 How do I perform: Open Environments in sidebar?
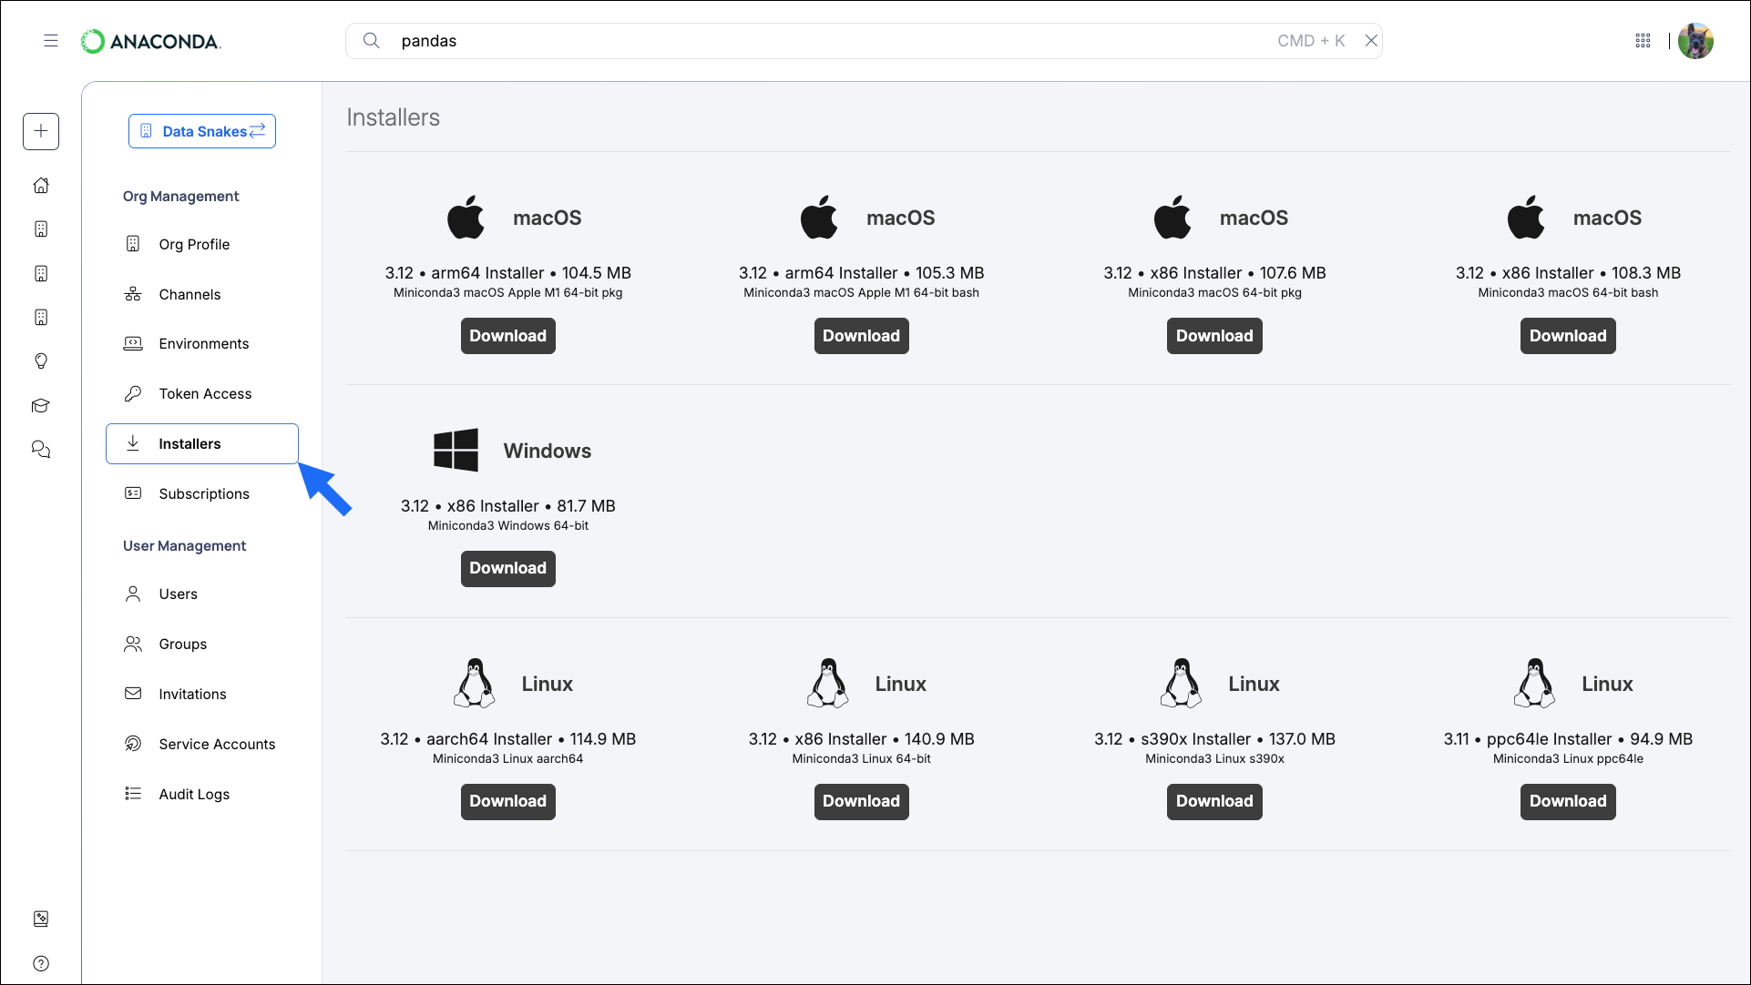point(202,343)
